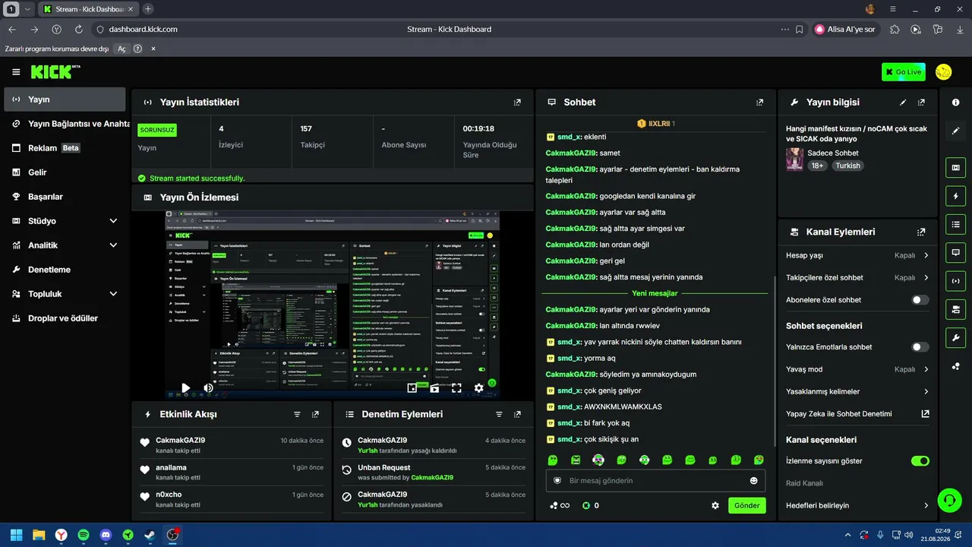Open Hedefleri belirleyin settings
The image size is (972, 547).
tap(857, 505)
